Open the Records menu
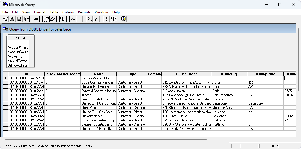Viewport: 301px width, 149px height. pos(84,12)
